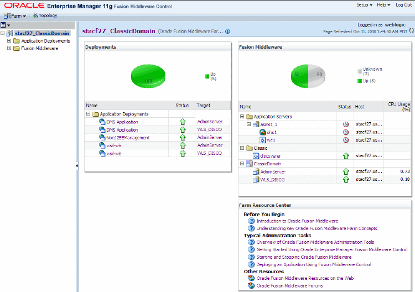Click the page refresh icon

[x=411, y=32]
